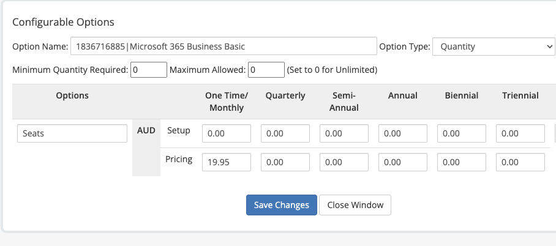Viewport: 556px width, 246px height.
Task: Click the Annual Setup fee field
Action: coord(403,133)
